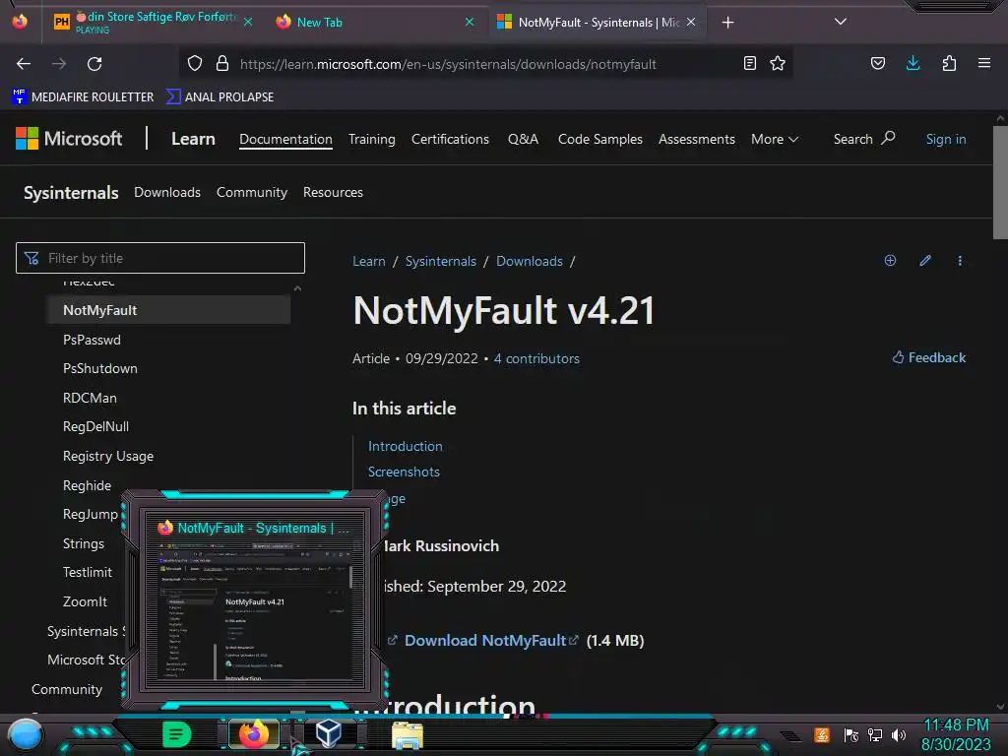The image size is (1008, 756).
Task: Click the site security padlock icon
Action: tap(222, 64)
